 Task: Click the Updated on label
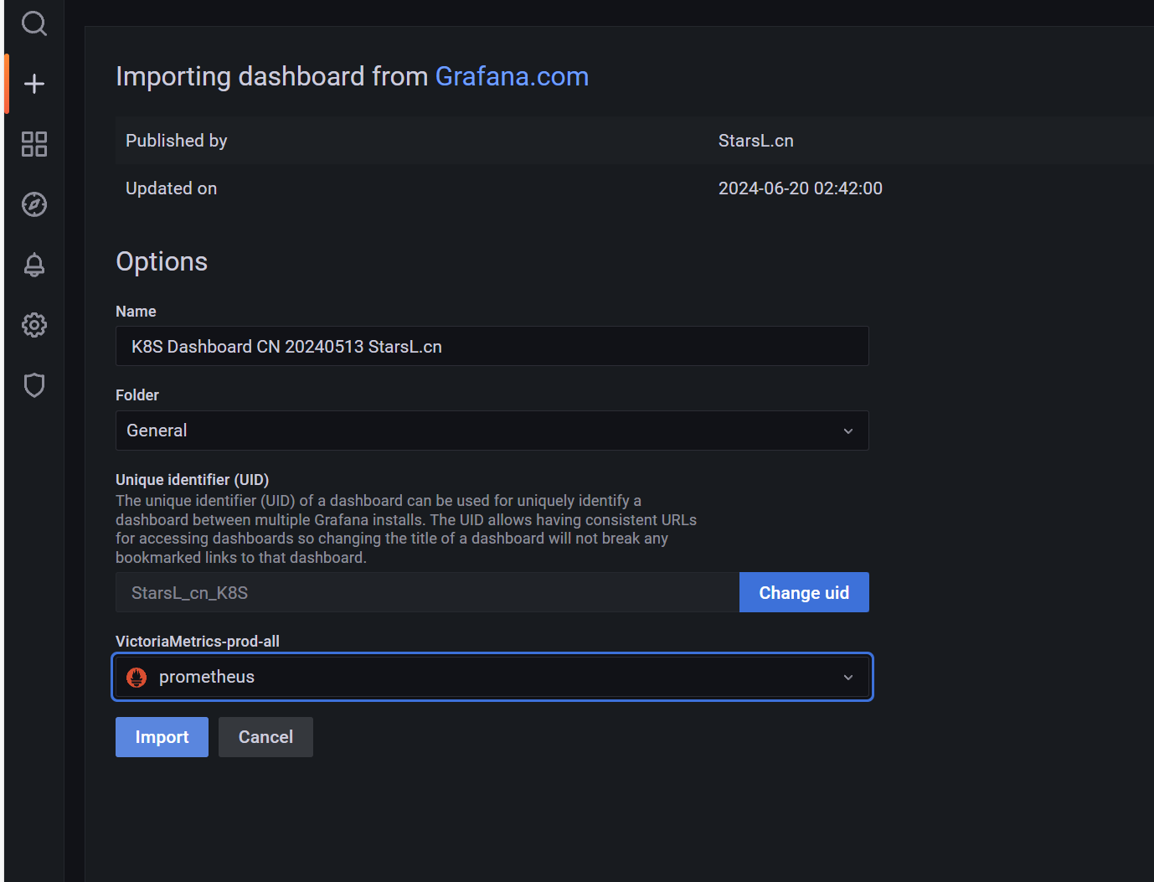coord(172,188)
